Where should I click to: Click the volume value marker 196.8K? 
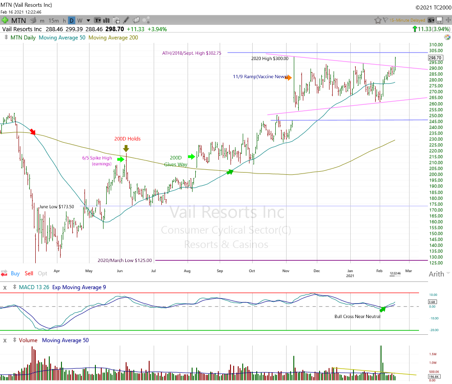pos(433,376)
